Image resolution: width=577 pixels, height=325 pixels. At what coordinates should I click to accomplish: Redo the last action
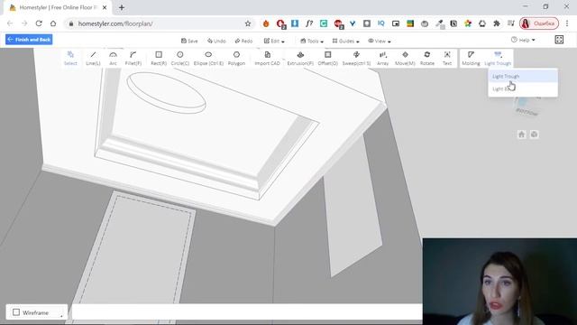coord(243,41)
